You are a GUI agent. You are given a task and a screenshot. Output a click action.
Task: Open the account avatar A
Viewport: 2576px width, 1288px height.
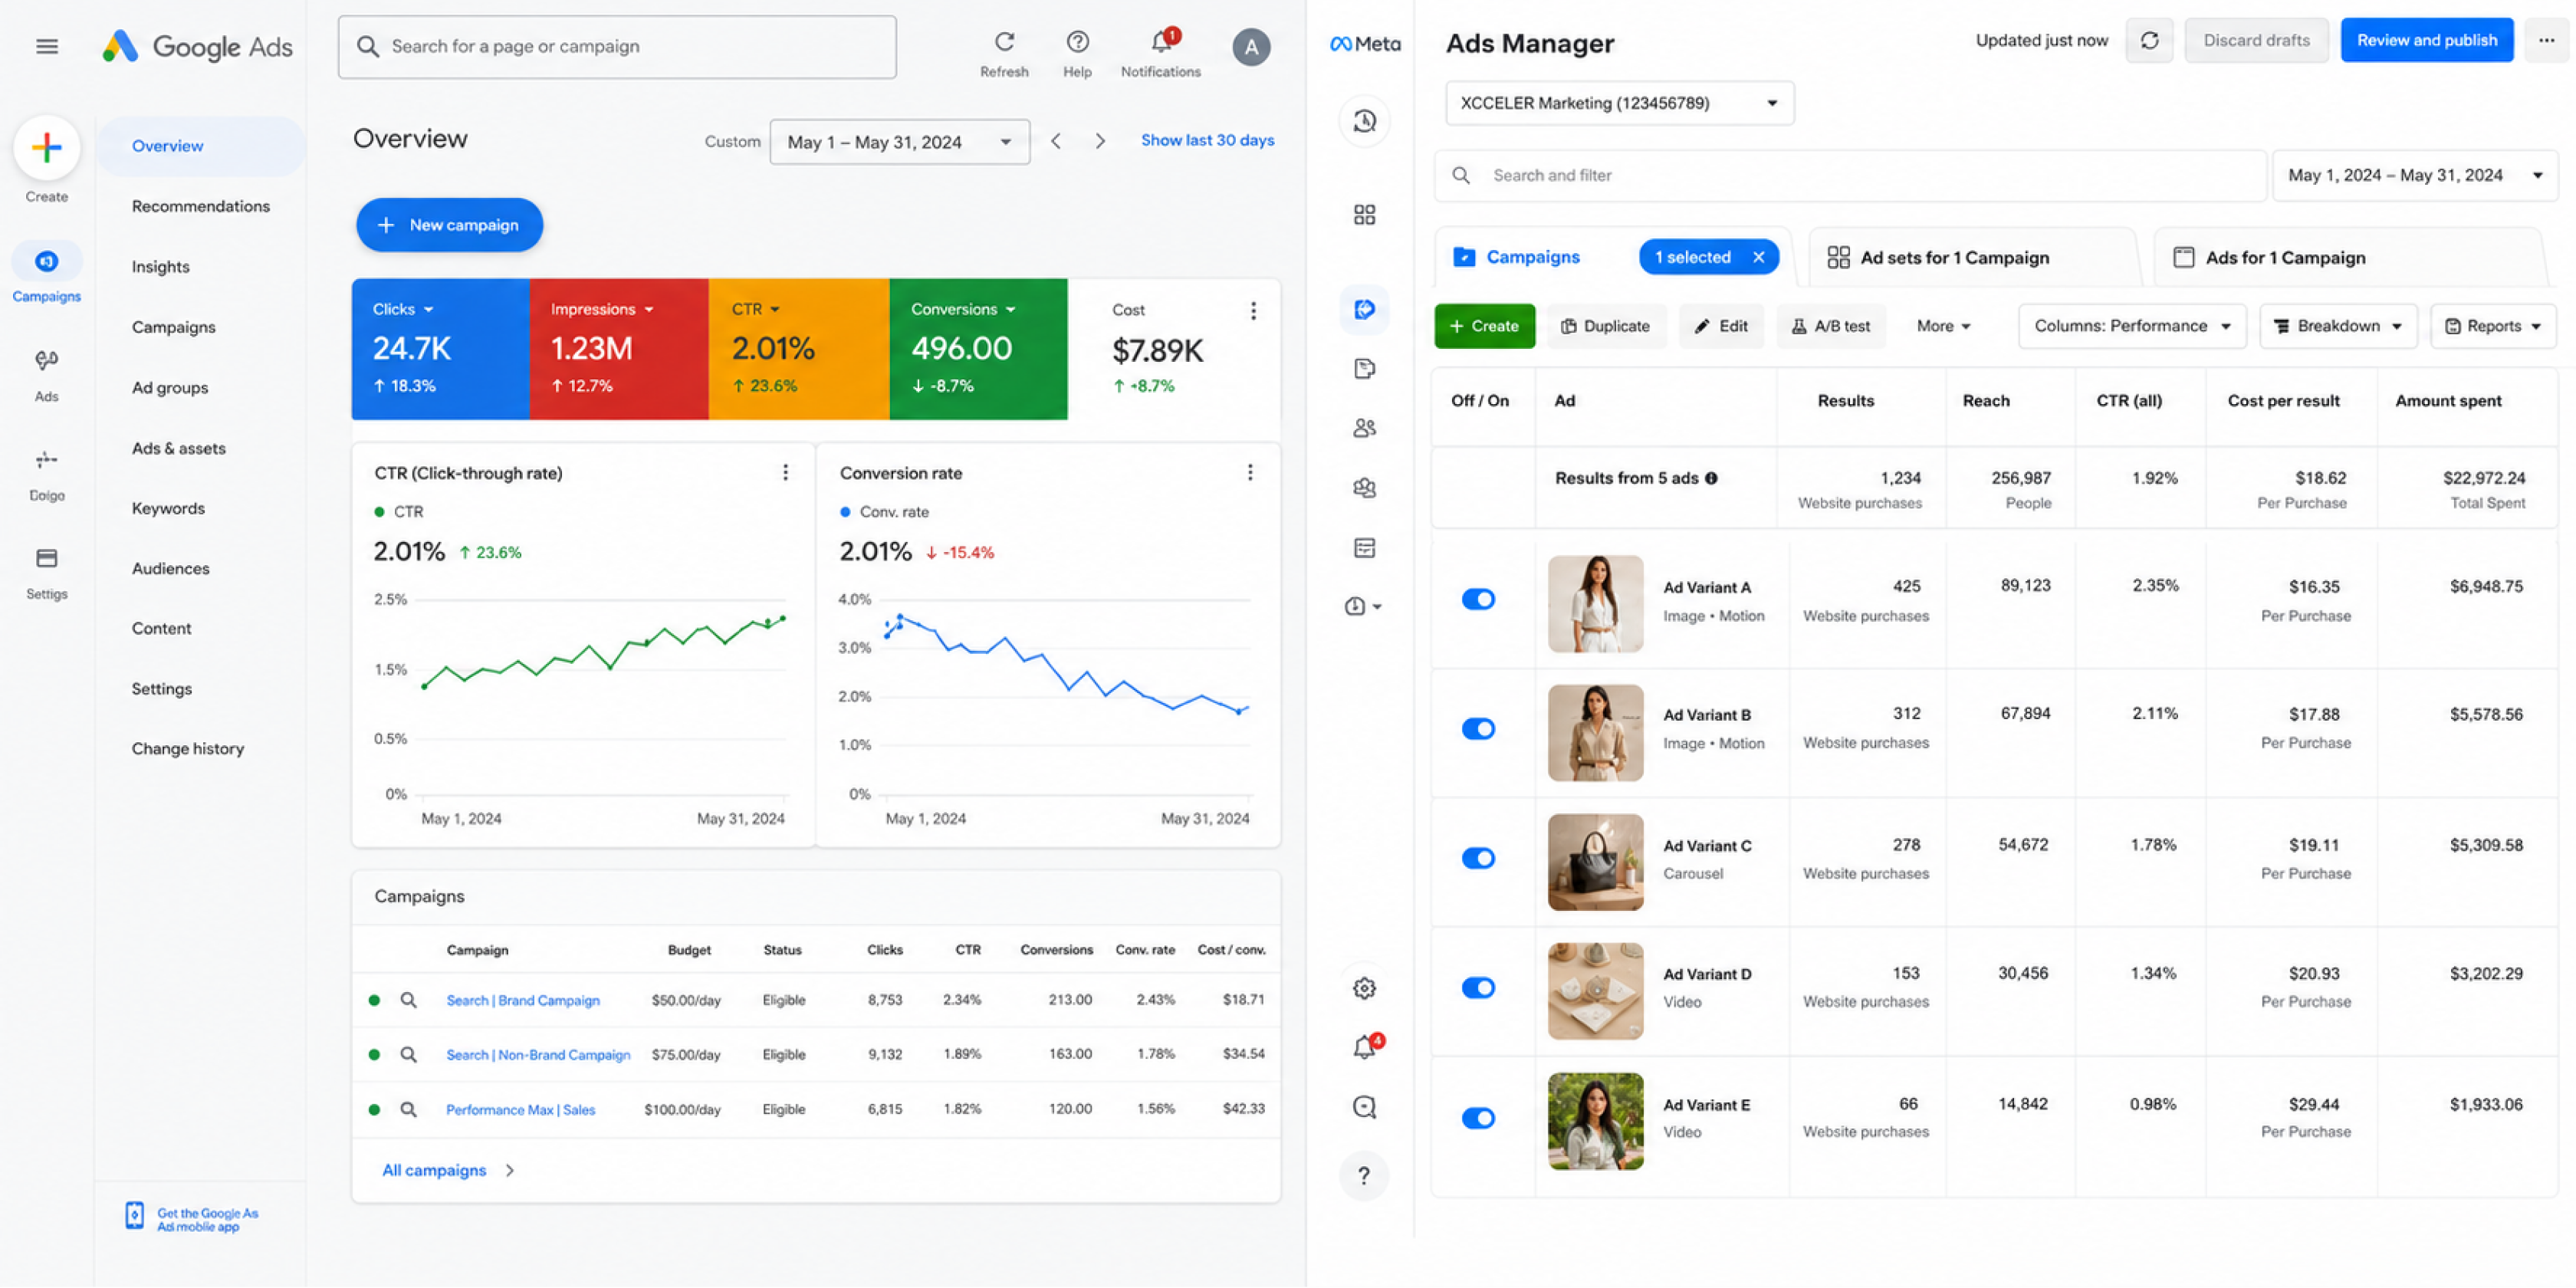click(1250, 47)
